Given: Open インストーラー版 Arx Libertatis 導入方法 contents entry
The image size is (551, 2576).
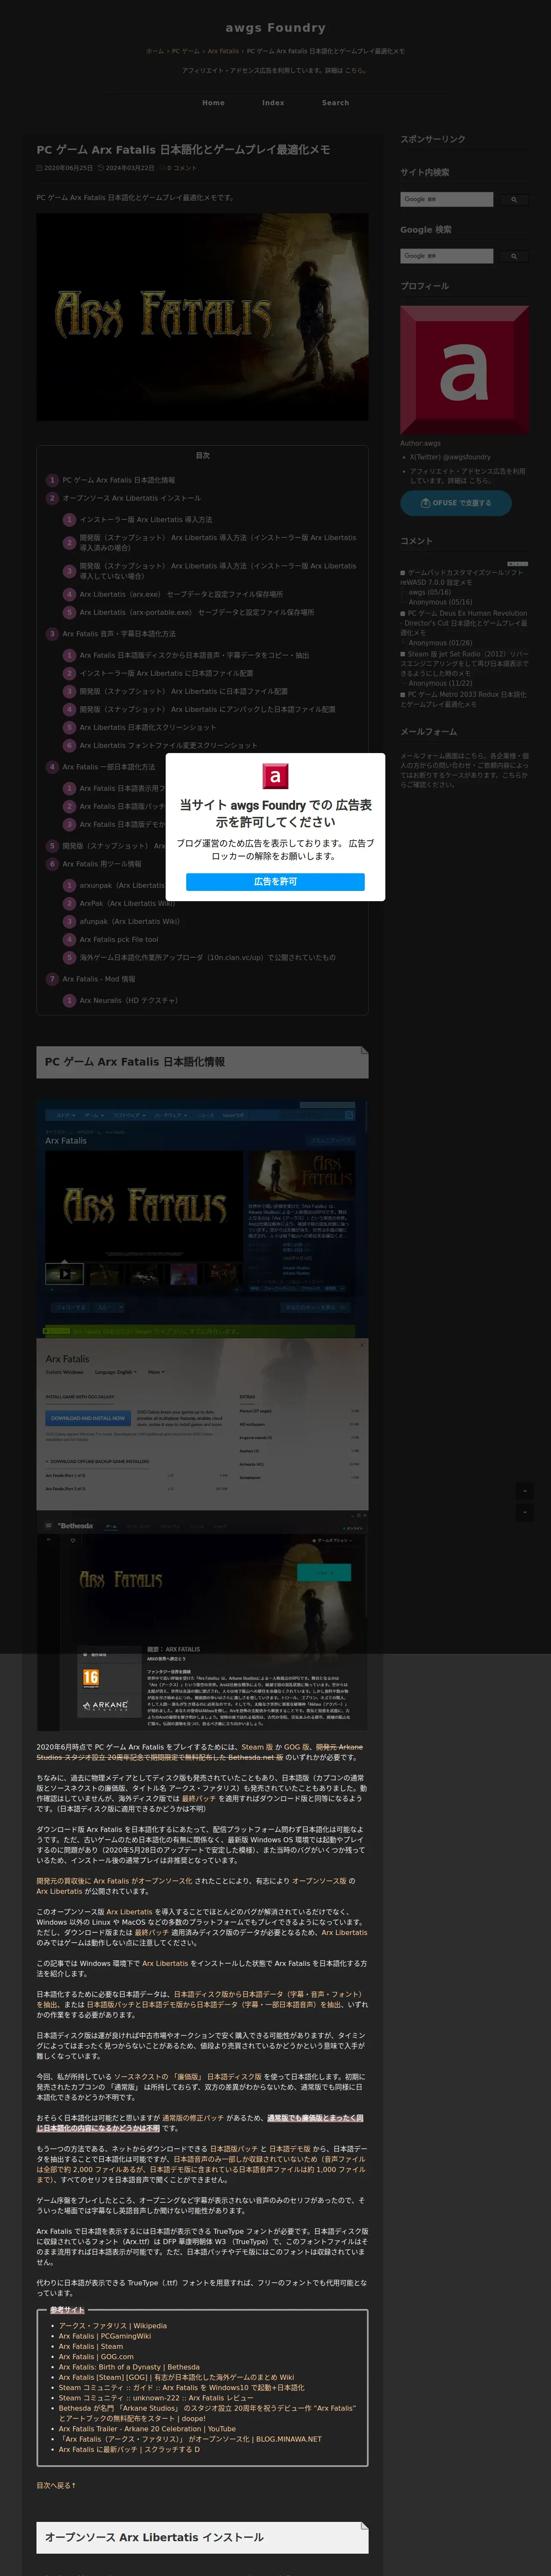Looking at the screenshot, I should click(146, 520).
